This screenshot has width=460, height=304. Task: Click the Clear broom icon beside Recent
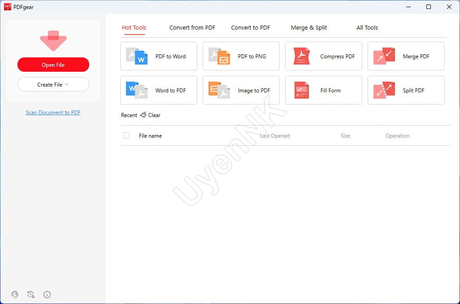[x=143, y=115]
